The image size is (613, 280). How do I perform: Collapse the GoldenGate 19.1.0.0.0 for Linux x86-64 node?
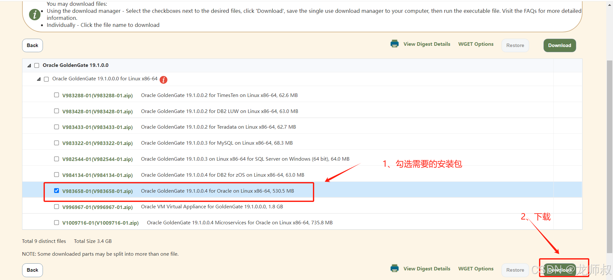39,79
